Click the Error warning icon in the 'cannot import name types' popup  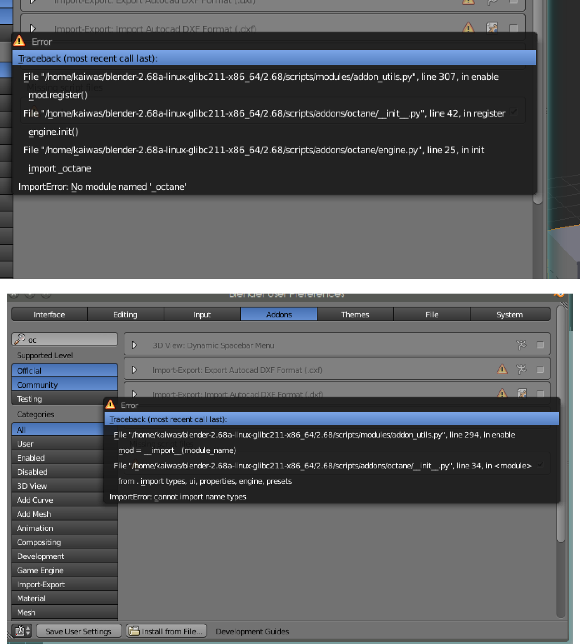110,404
